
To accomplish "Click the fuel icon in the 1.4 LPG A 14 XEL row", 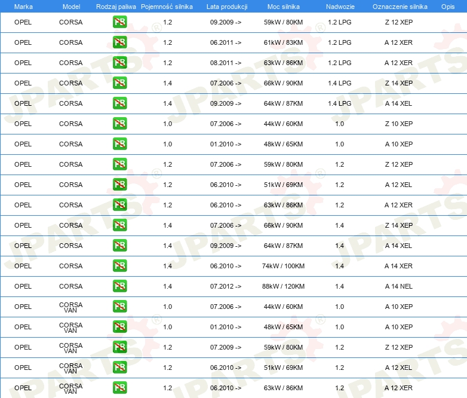I will [x=119, y=103].
